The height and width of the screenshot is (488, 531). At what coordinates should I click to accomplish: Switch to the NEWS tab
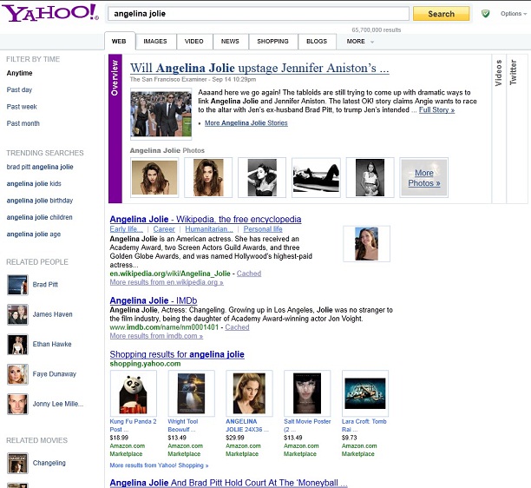click(x=230, y=42)
